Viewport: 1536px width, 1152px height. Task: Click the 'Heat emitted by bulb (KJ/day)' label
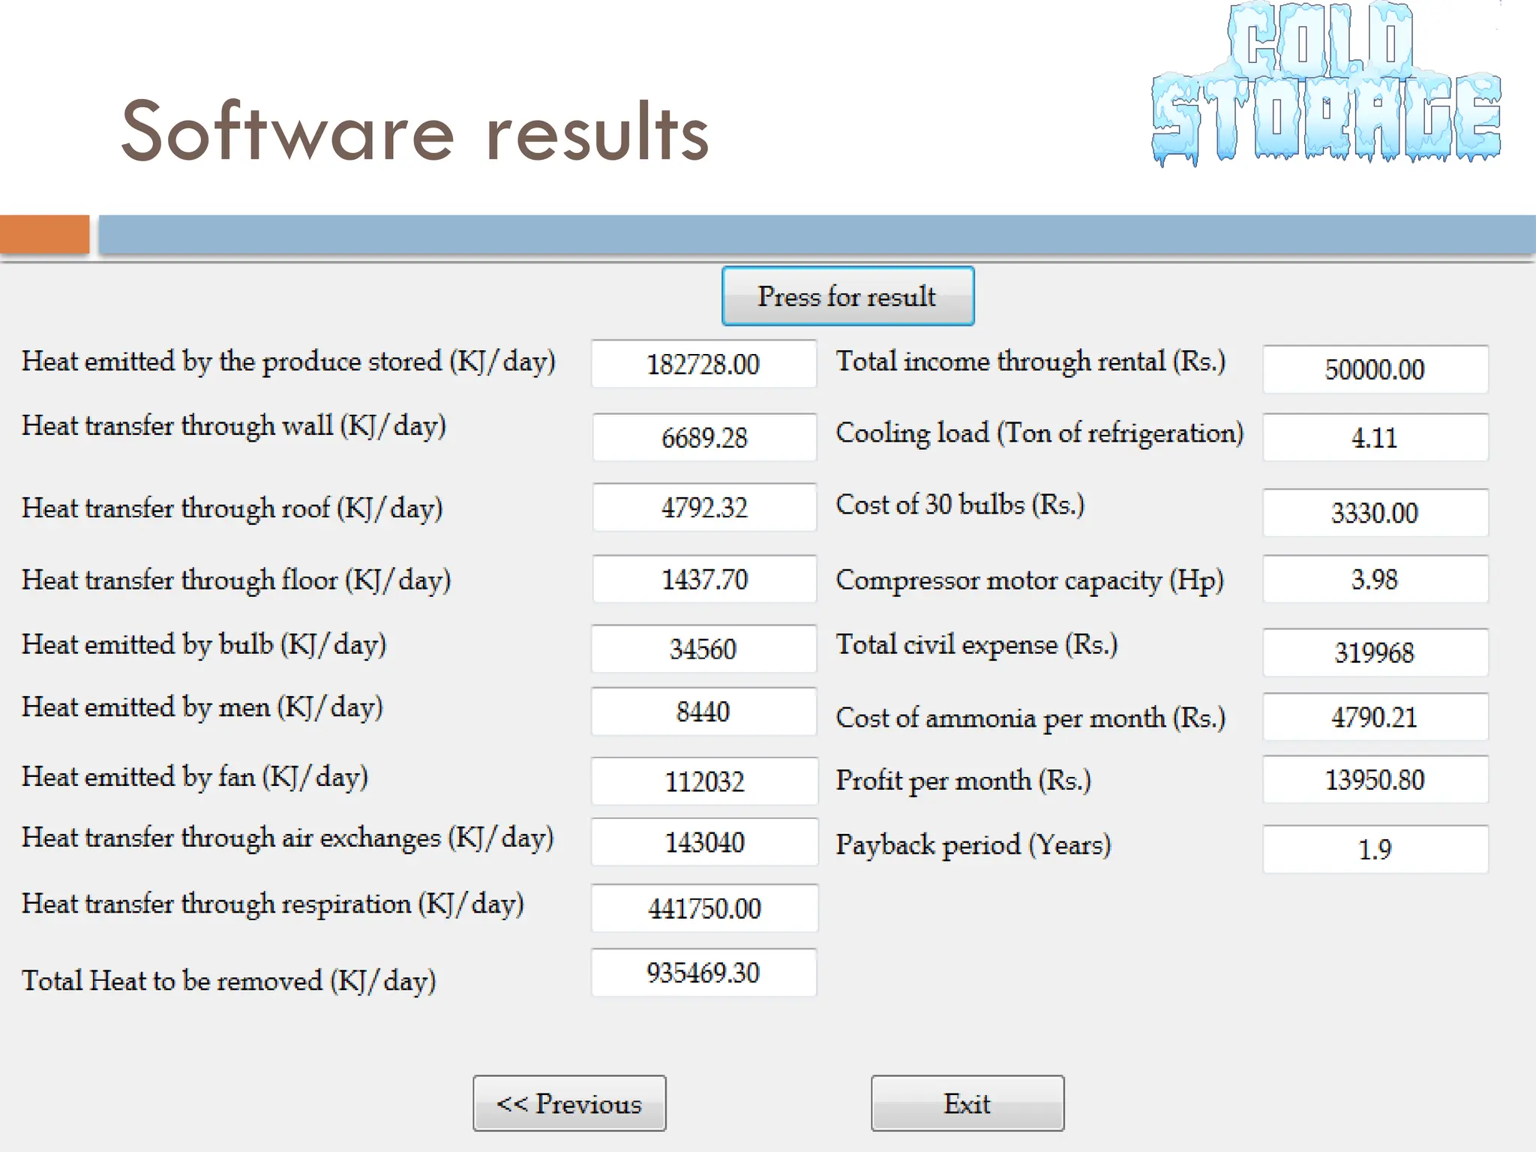point(204,646)
